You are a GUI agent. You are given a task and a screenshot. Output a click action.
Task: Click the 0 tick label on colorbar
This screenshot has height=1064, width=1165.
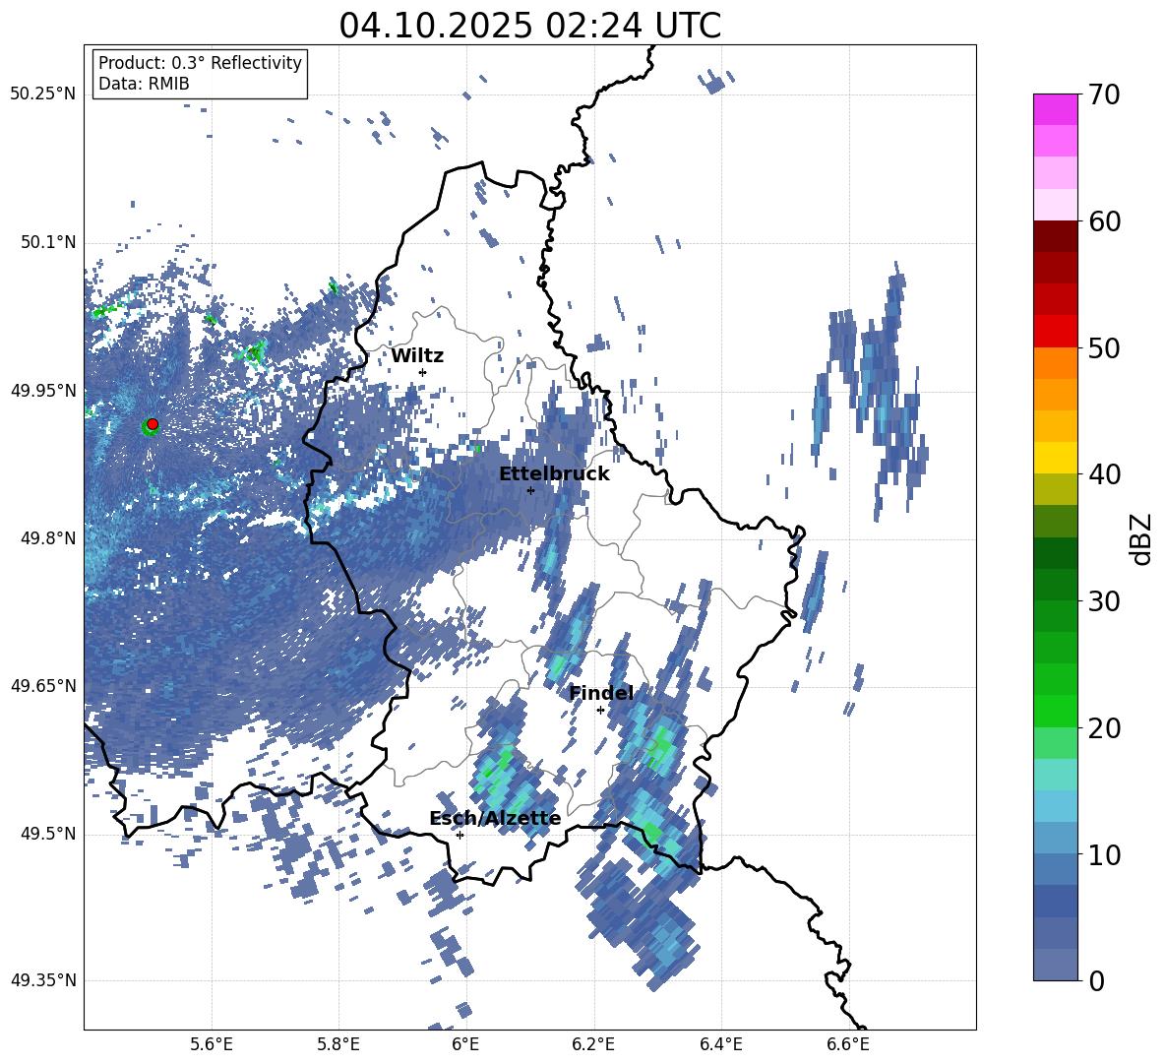pyautogui.click(x=1096, y=980)
